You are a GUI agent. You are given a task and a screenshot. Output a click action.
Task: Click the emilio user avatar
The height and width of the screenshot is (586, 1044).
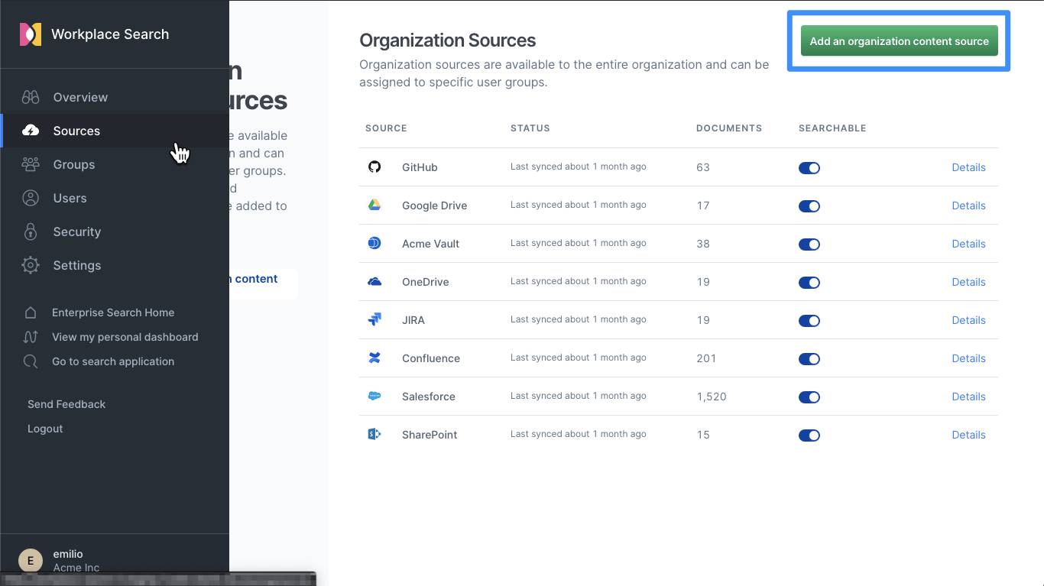pyautogui.click(x=31, y=561)
